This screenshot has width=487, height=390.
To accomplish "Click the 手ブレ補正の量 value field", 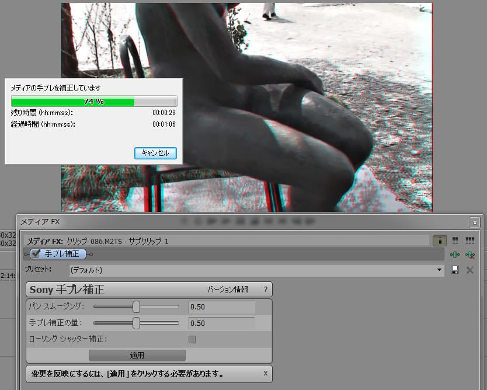I will click(x=222, y=323).
